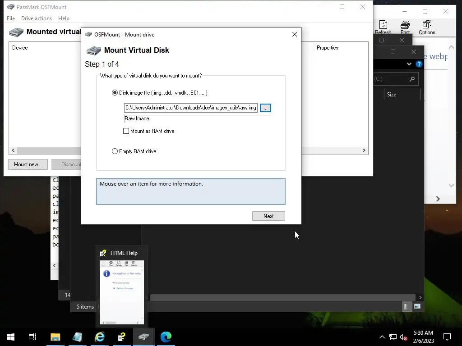
Task: Click scroll-down arrow in HTML Help window
Action: [451, 185]
